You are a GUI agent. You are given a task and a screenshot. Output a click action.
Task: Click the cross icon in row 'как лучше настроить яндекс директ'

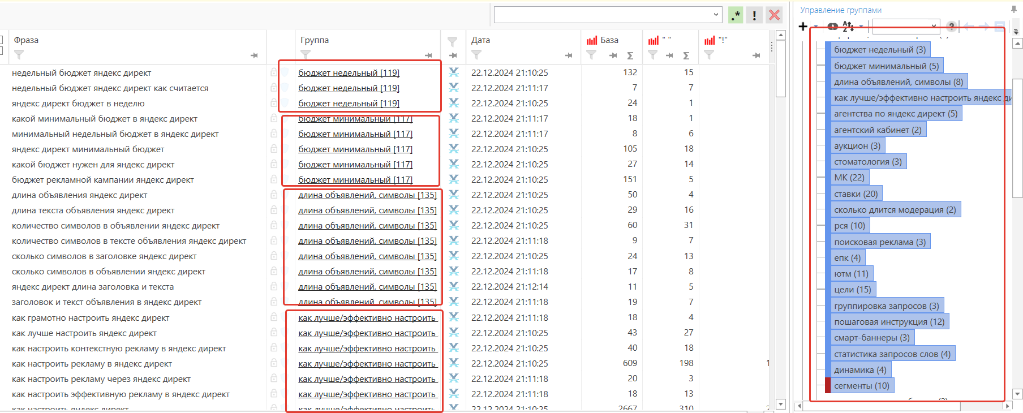click(454, 333)
